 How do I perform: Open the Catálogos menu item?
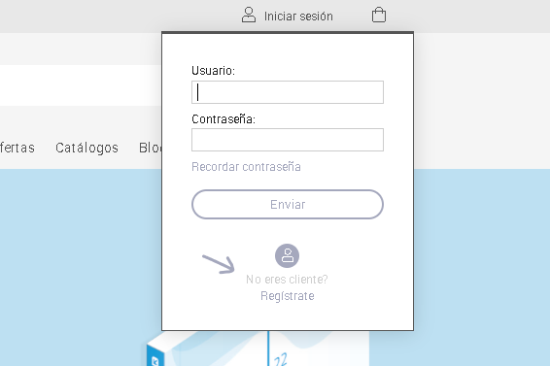(86, 148)
